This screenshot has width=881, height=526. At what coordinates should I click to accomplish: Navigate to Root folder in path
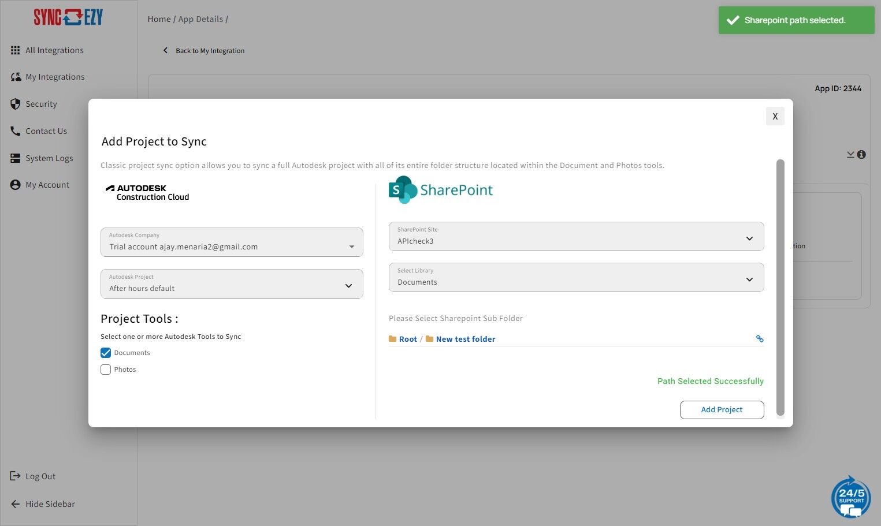click(x=408, y=339)
